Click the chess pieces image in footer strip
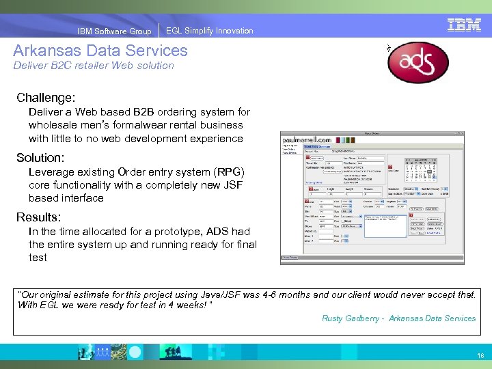Viewport: 492px width, 369px height. tap(86, 353)
